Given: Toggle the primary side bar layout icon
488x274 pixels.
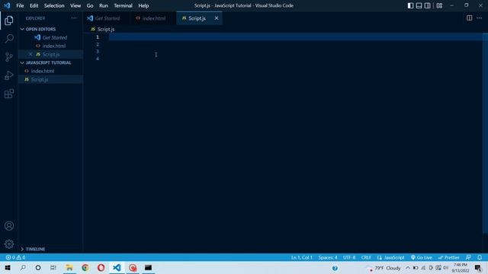Looking at the screenshot, I should pos(410,5).
